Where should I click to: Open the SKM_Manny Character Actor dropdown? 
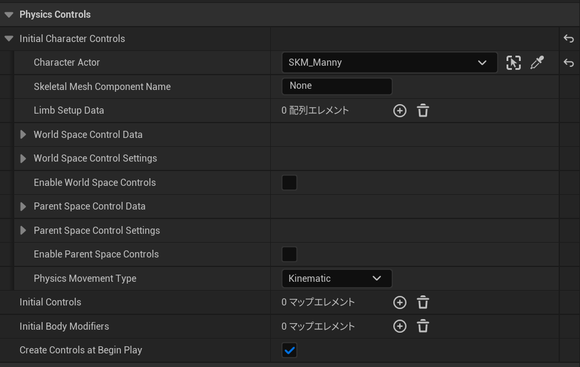(x=389, y=63)
